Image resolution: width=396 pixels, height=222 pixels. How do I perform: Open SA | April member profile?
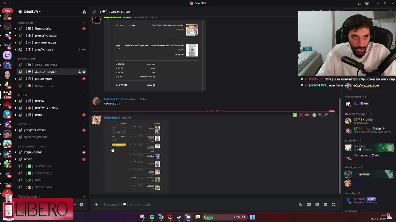pyautogui.click(x=370, y=148)
